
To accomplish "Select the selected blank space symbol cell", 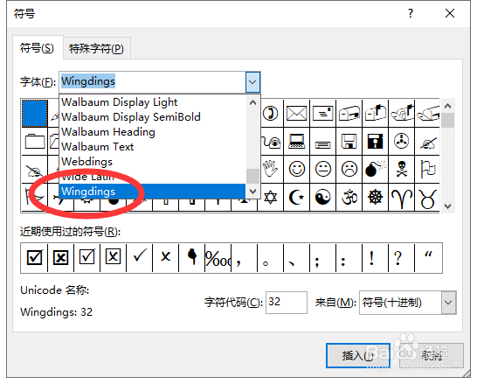I will pos(34,114).
